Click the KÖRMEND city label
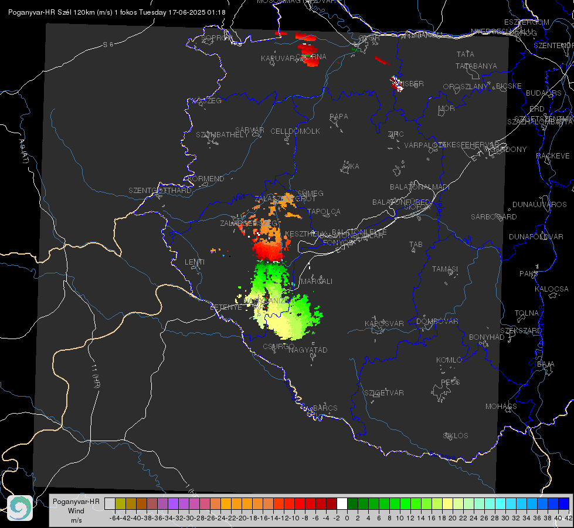Image resolution: width=574 pixels, height=528 pixels. 206,179
